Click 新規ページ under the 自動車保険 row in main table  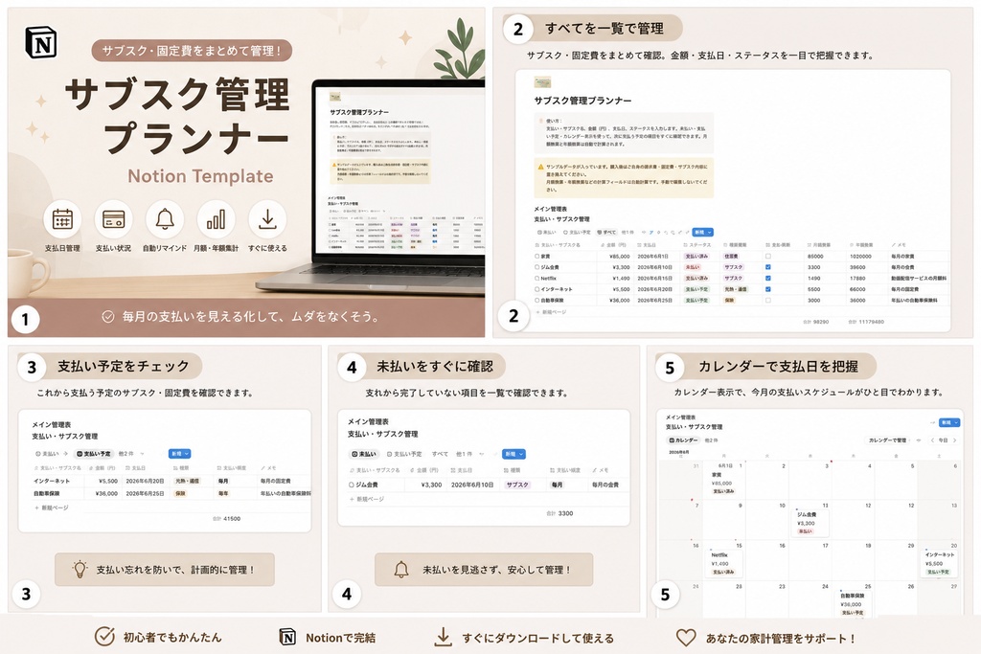[552, 311]
